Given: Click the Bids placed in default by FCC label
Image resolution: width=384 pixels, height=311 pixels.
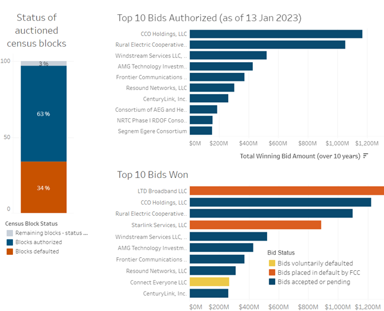Looking at the screenshot, I should click(319, 273).
